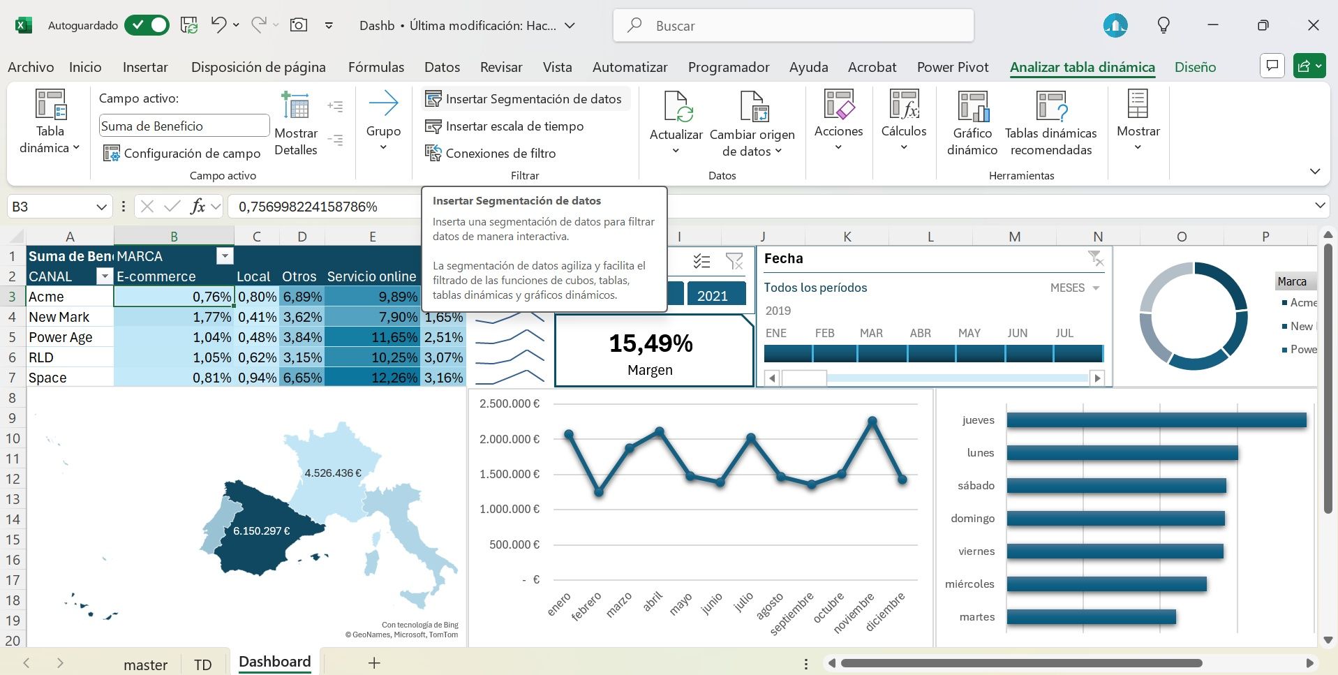The width and height of the screenshot is (1338, 675).
Task: Open Conexiones de filtro
Action: [x=491, y=153]
